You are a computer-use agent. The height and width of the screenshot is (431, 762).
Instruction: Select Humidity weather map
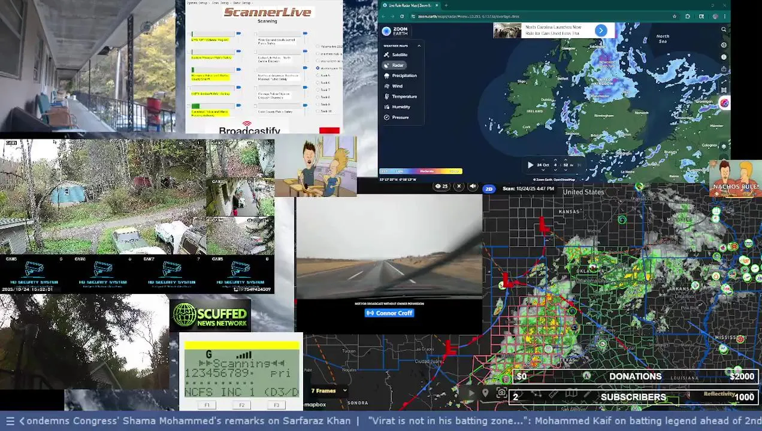(397, 107)
